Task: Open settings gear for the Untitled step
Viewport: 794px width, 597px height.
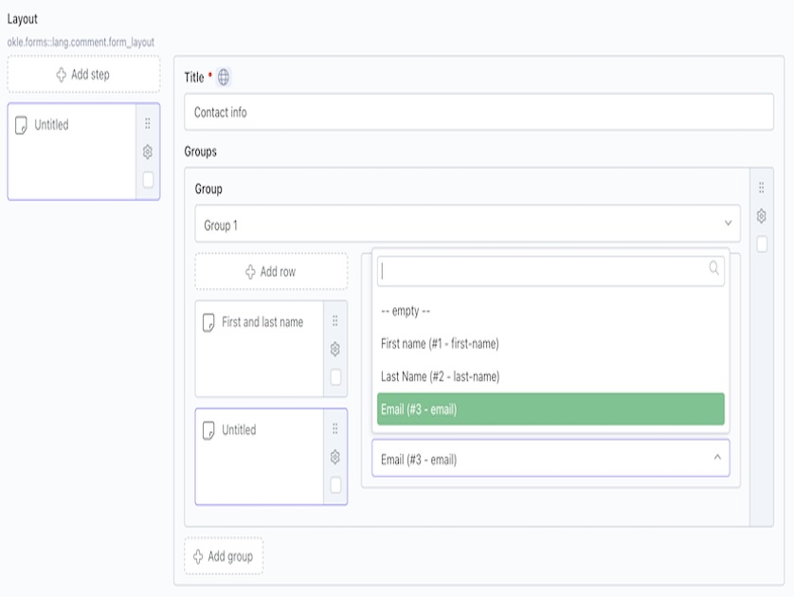Action: pyautogui.click(x=148, y=152)
